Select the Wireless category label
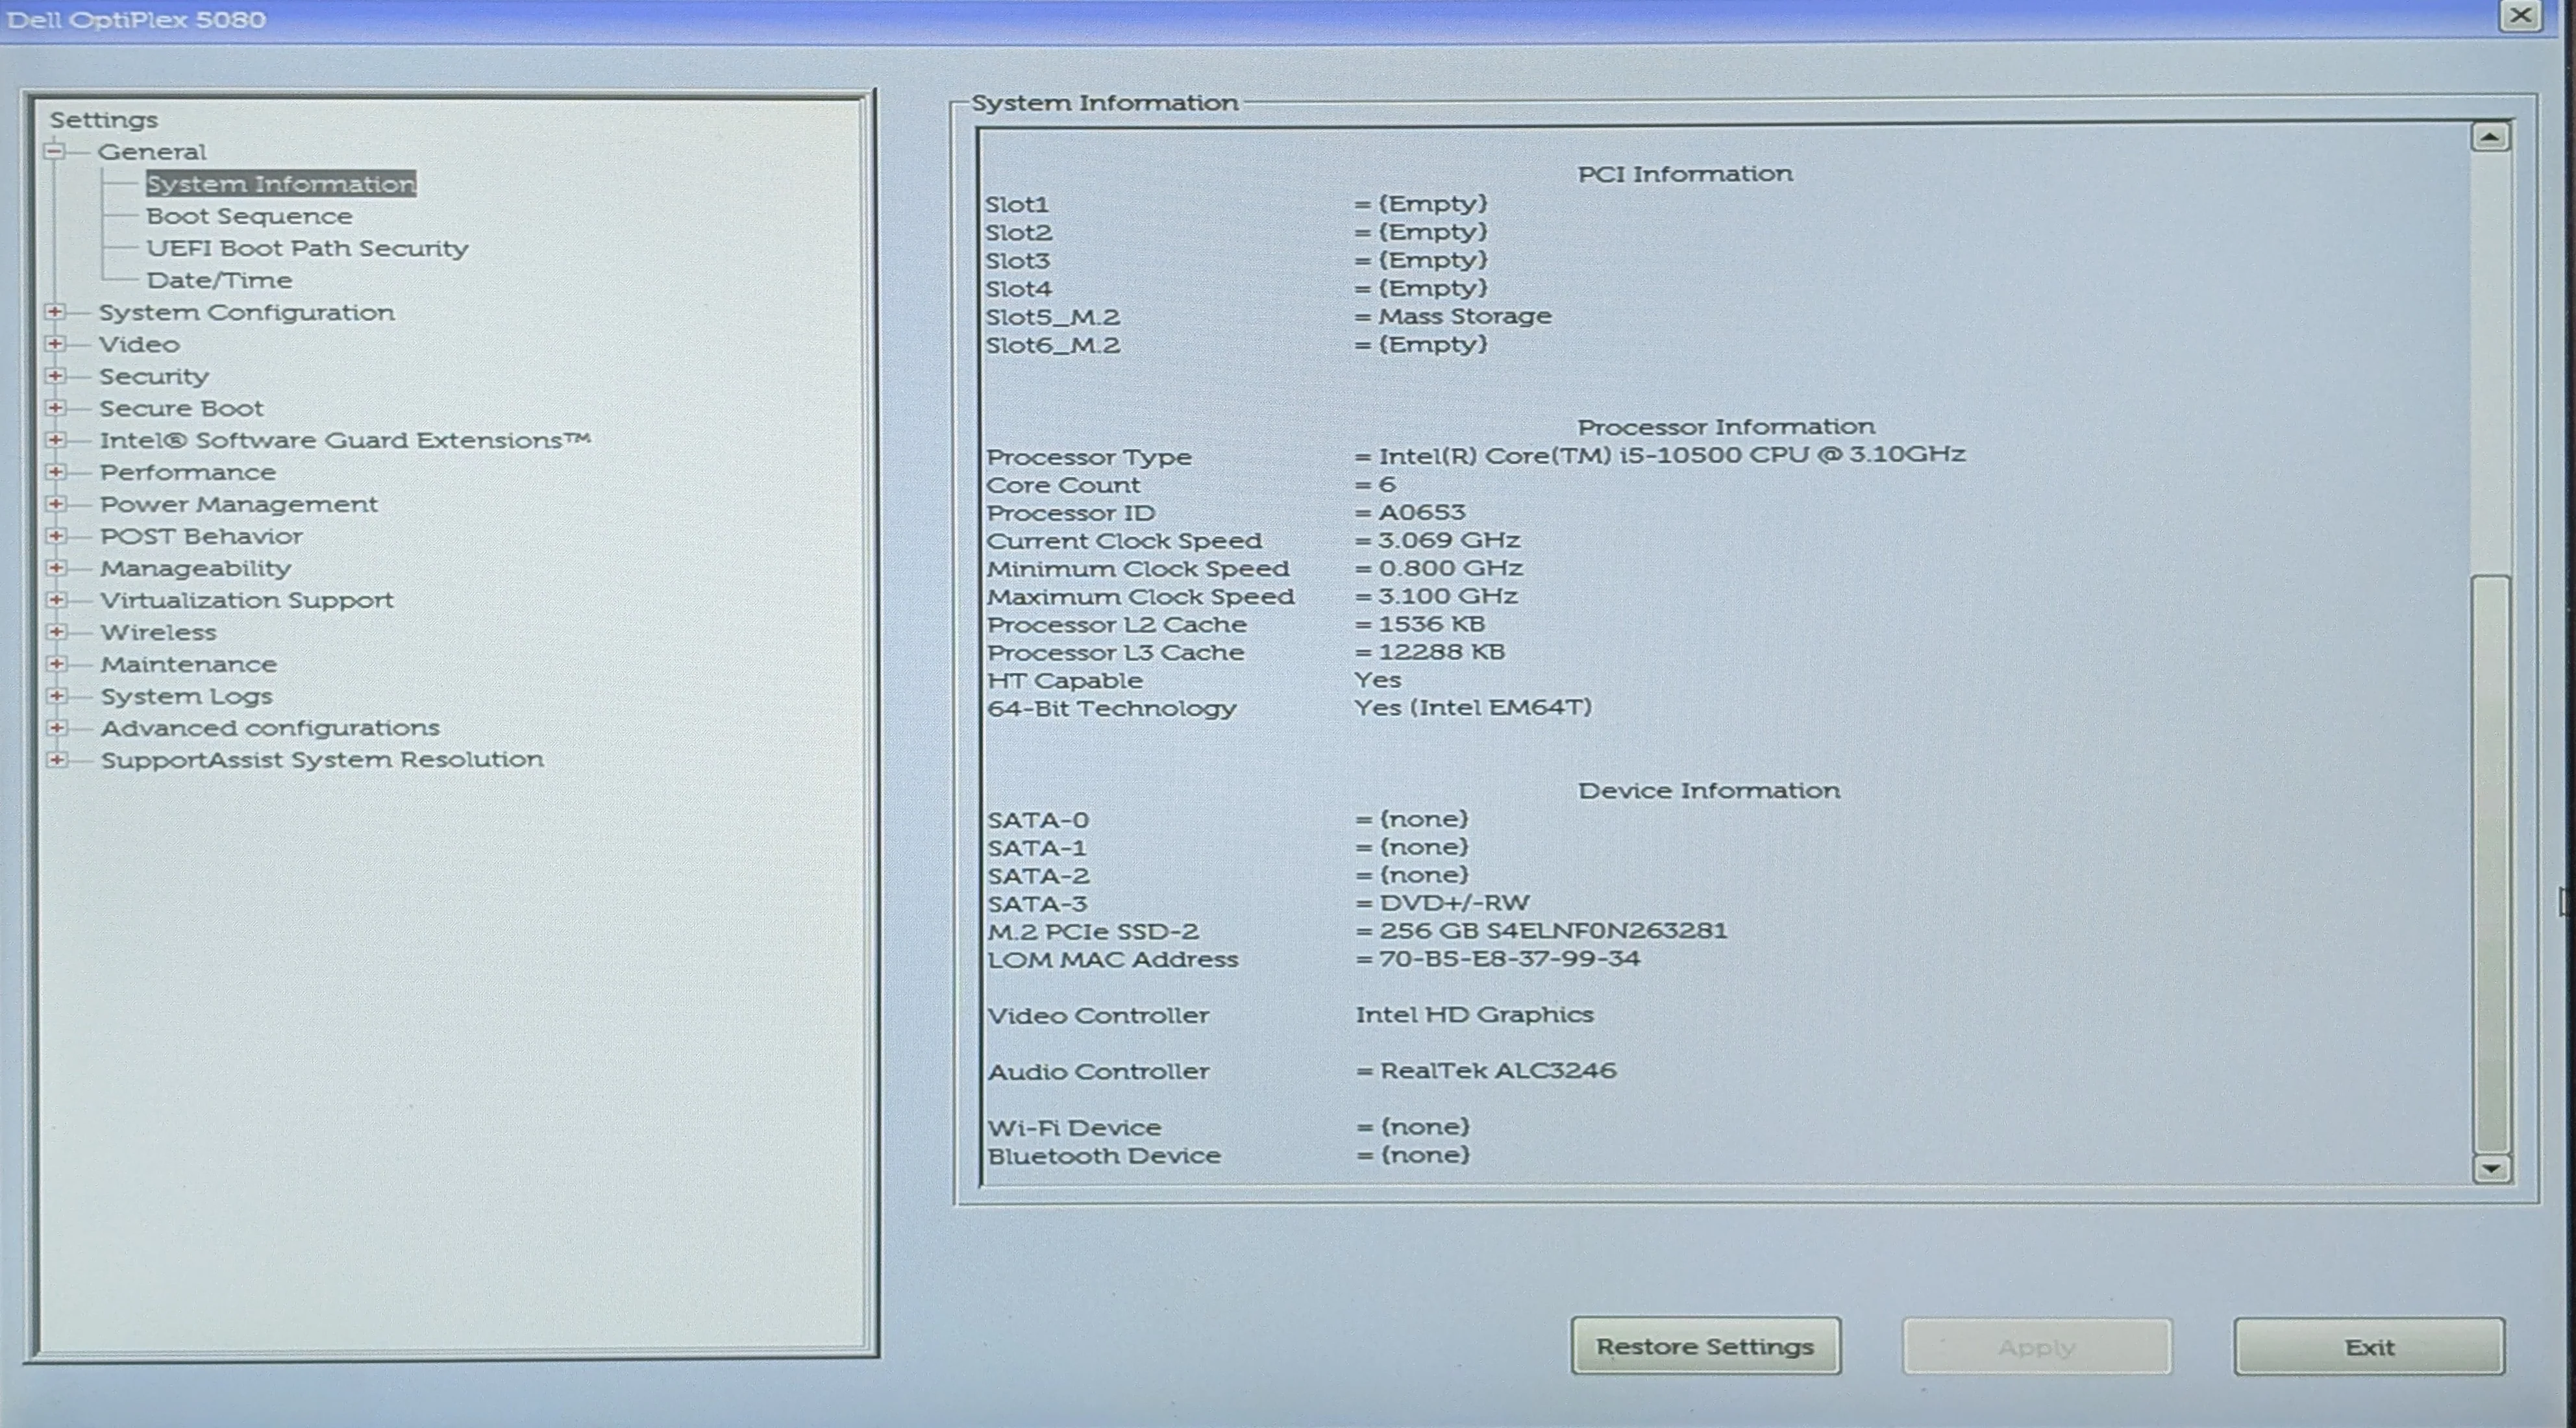The width and height of the screenshot is (2576, 1428). coord(158,632)
